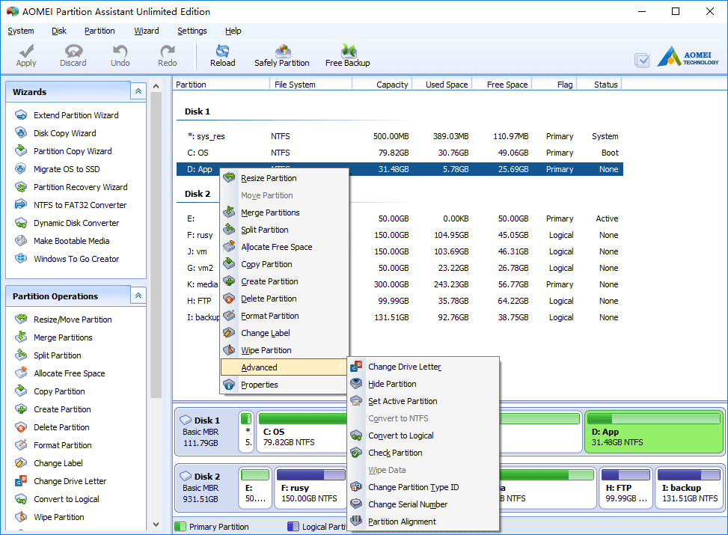This screenshot has height=535, width=728.
Task: Sort by the Free Space column header
Action: coord(502,84)
